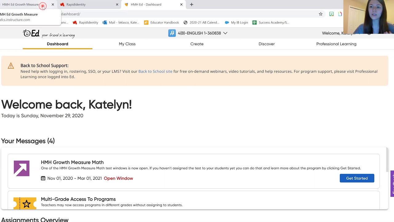This screenshot has width=394, height=222.
Task: Click the blue class chair icon
Action: (172, 33)
